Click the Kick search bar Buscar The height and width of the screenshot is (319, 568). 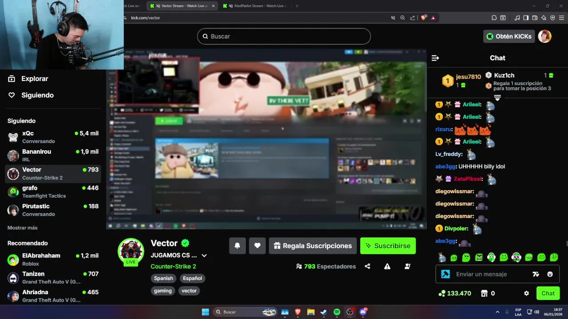284,36
